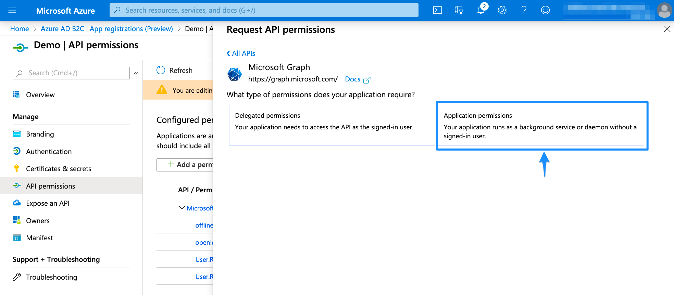Open the notifications bell
Image resolution: width=674 pixels, height=295 pixels.
tap(481, 10)
